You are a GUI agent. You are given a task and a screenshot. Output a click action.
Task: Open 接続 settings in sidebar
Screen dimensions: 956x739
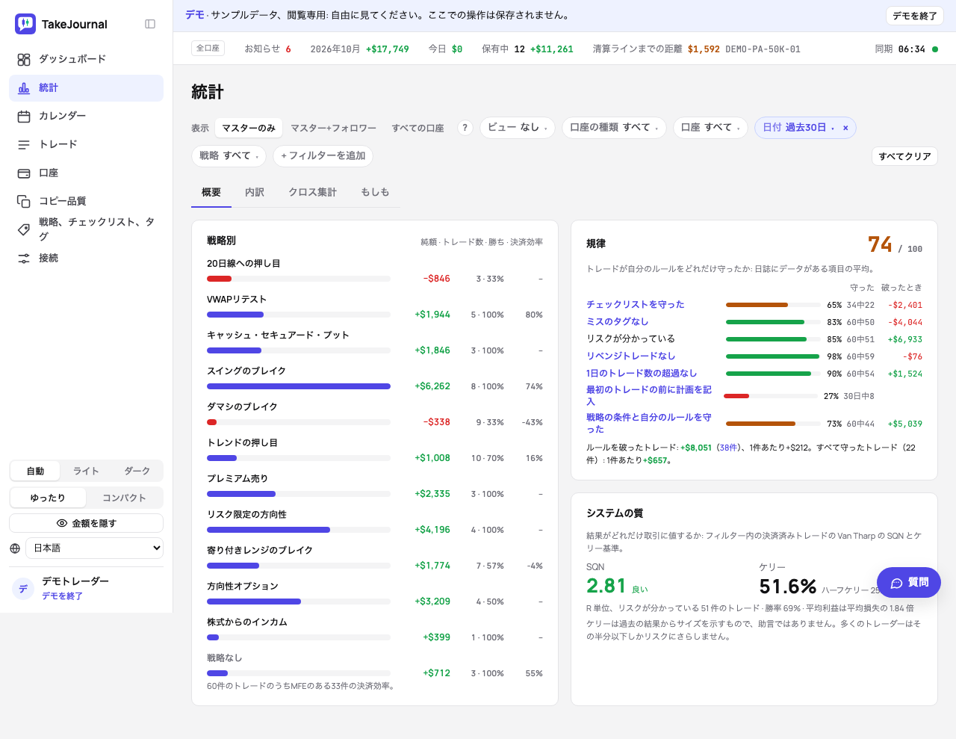[x=87, y=258]
